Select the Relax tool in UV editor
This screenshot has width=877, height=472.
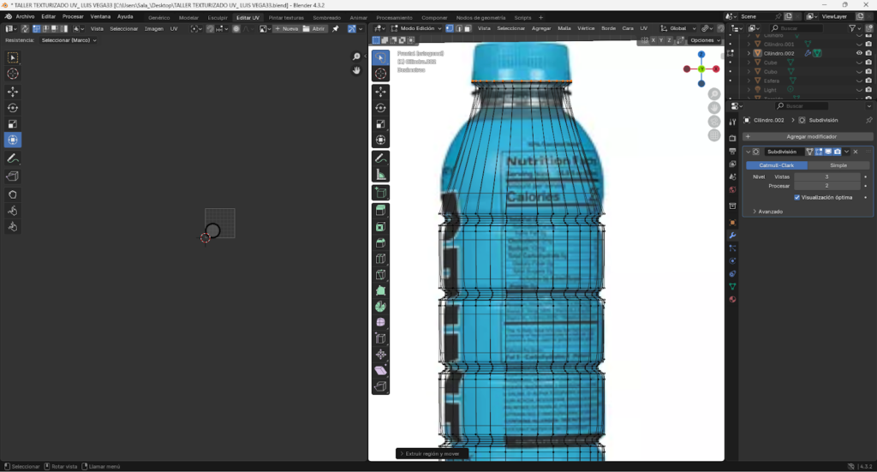click(x=13, y=211)
